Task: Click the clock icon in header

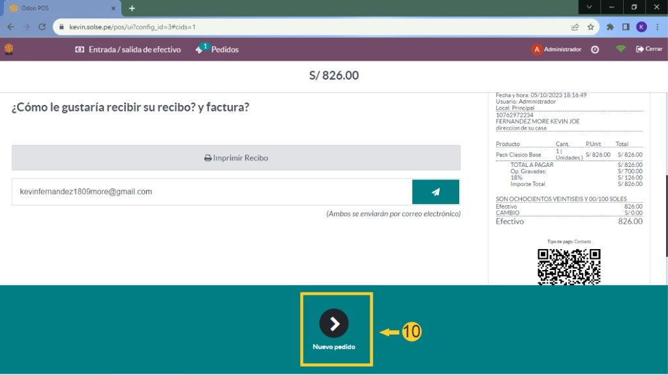Action: point(595,50)
